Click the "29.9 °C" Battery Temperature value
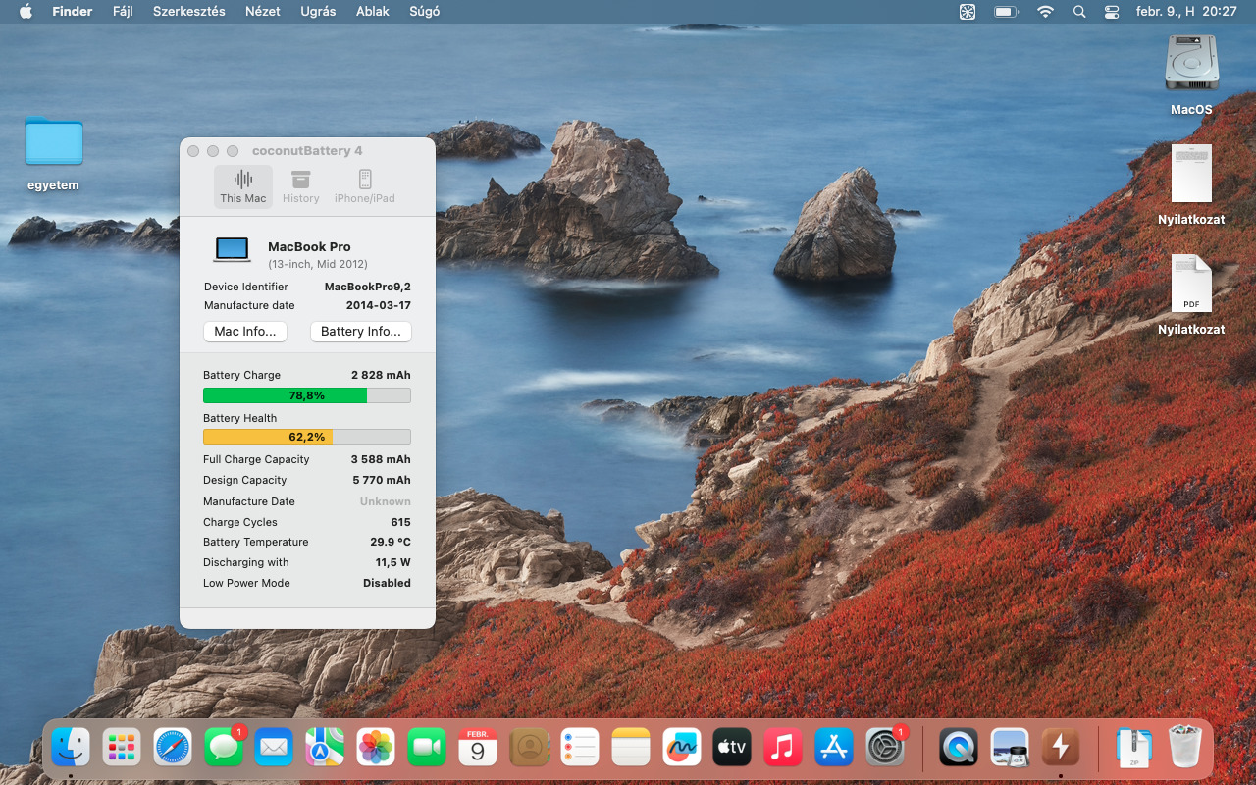Viewport: 1256px width, 785px height. point(391,542)
